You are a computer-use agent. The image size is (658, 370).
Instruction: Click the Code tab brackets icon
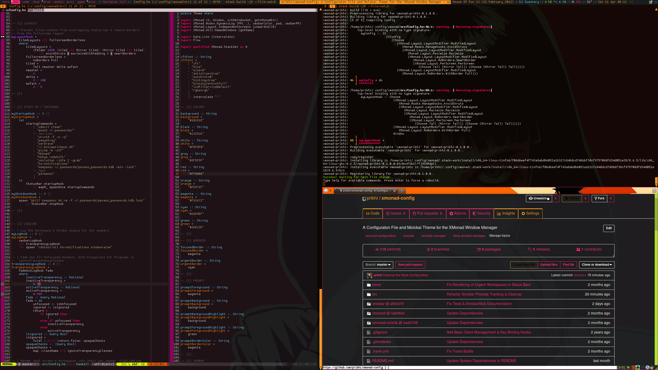tap(368, 214)
